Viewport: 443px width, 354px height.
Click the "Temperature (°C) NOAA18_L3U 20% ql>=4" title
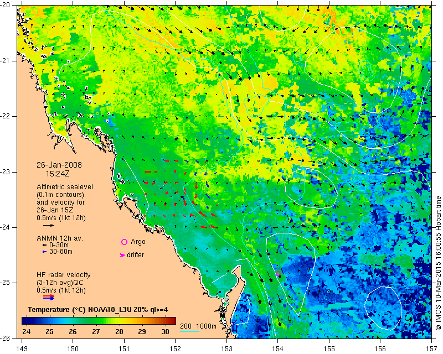(x=98, y=310)
